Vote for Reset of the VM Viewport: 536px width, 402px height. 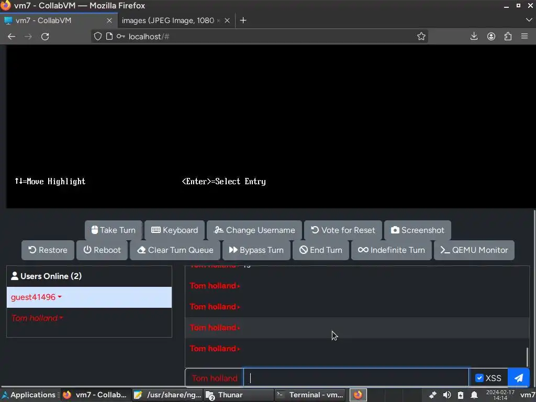pyautogui.click(x=343, y=230)
